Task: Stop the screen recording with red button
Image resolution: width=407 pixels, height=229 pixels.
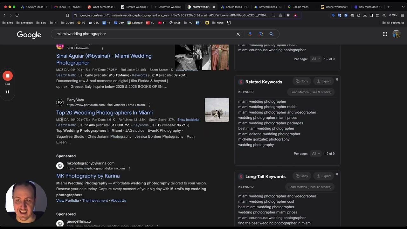Action: click(8, 76)
